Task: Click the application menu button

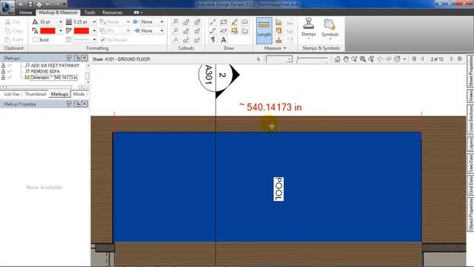Action: click(x=7, y=7)
